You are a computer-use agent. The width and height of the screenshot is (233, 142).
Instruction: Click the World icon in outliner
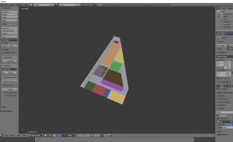222,17
